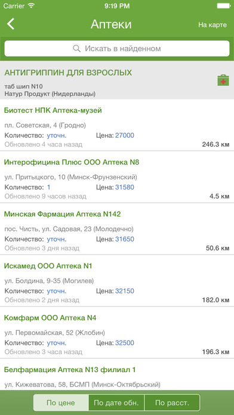Sort by update date (По дате обн.)

point(116,403)
